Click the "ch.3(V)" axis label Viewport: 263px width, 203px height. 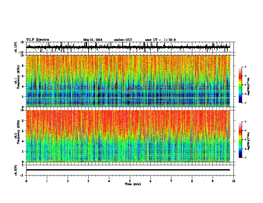click(16, 170)
